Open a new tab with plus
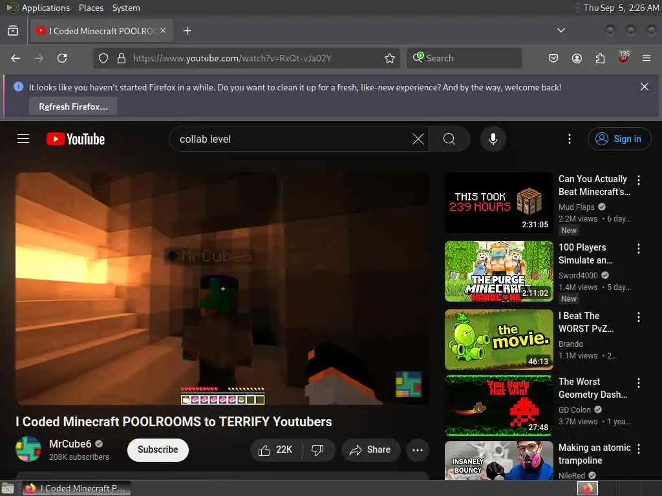The image size is (662, 496). click(187, 31)
